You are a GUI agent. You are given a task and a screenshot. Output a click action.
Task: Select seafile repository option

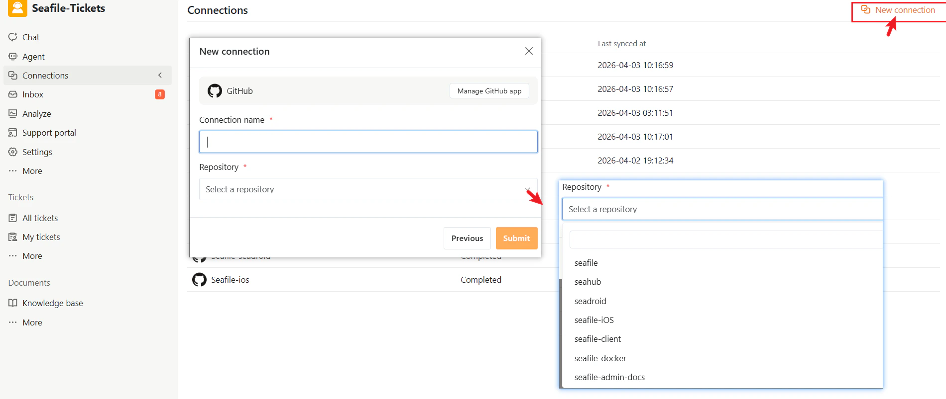(x=586, y=263)
